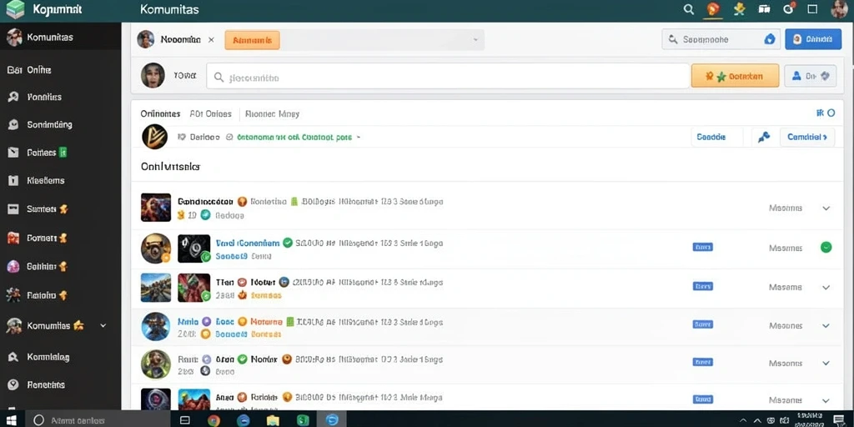The width and height of the screenshot is (854, 427).
Task: Click the taskbar search box
Action: 98,420
